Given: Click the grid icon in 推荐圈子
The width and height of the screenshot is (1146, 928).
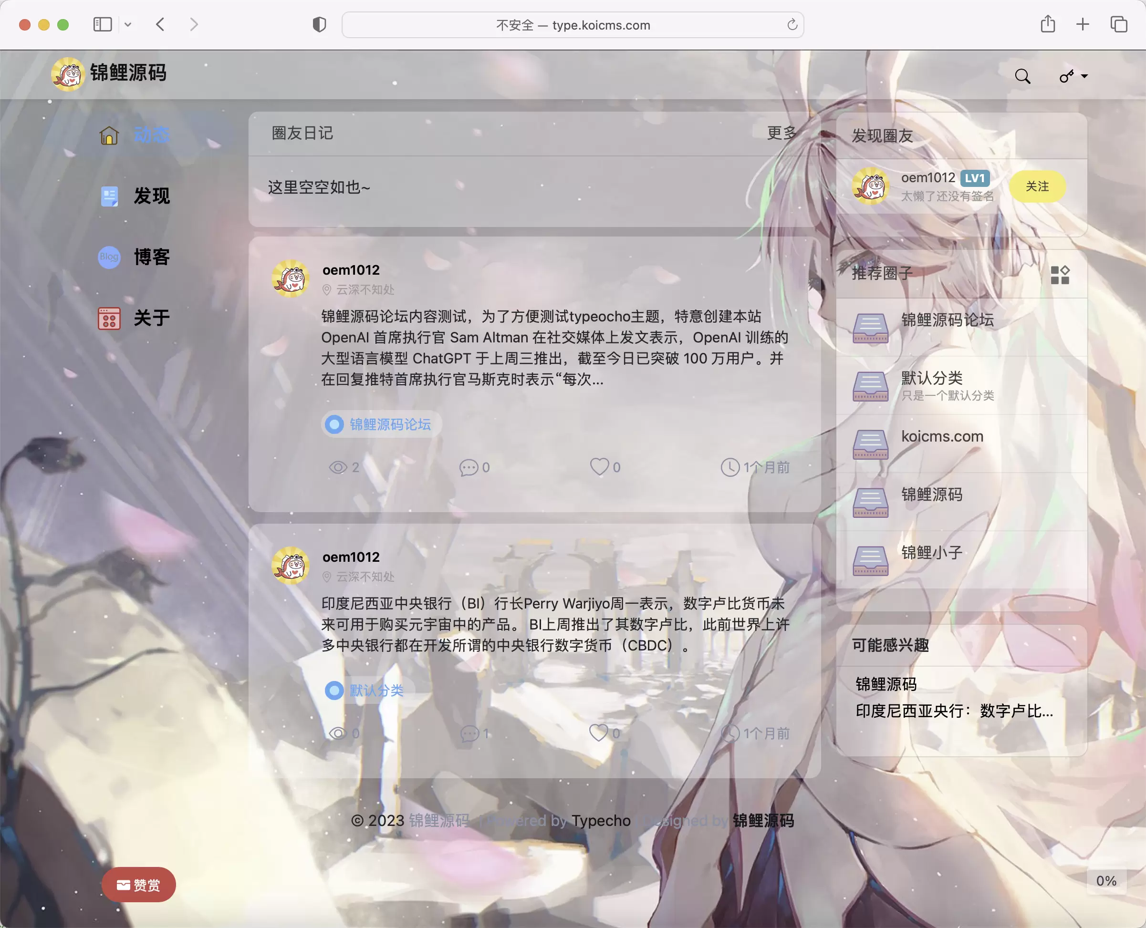Looking at the screenshot, I should [x=1059, y=275].
